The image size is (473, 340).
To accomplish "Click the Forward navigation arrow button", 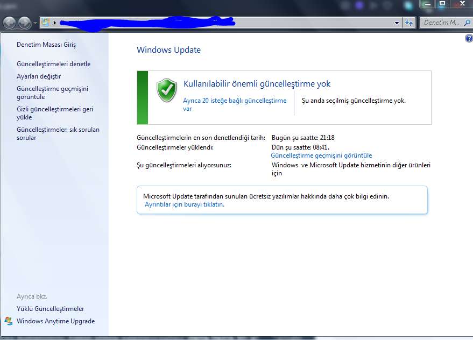I will coord(25,23).
